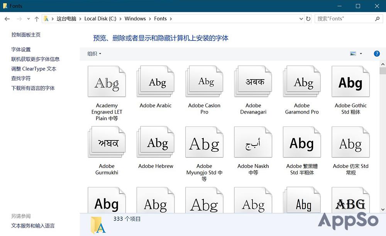Screen dimensions: 386x236
Task: Click the Adobe Naskh 中等 name label
Action: (x=253, y=169)
